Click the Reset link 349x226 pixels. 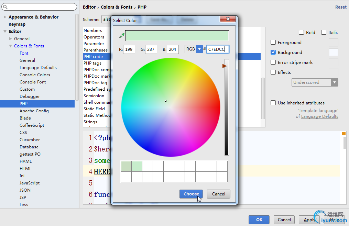[341, 7]
